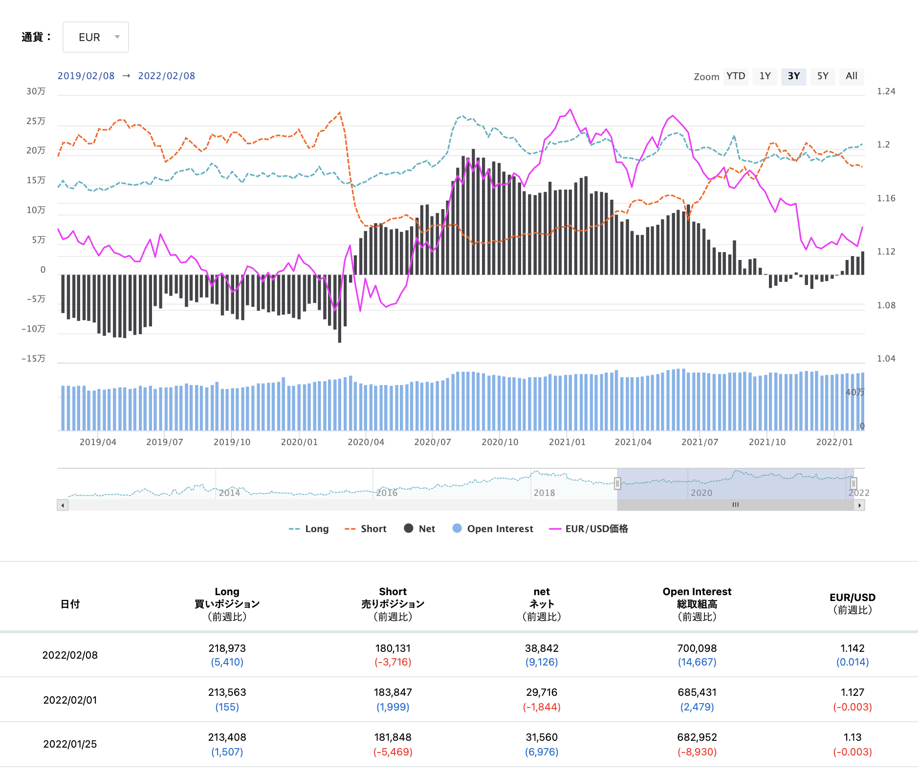
Task: Click the net ネット column header
Action: (x=542, y=604)
